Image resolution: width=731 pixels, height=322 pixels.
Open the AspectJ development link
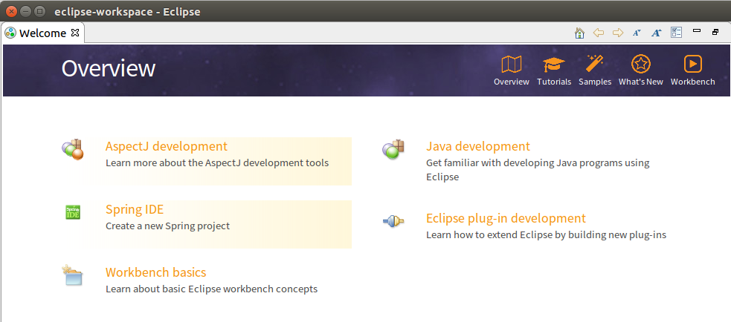[x=166, y=146]
